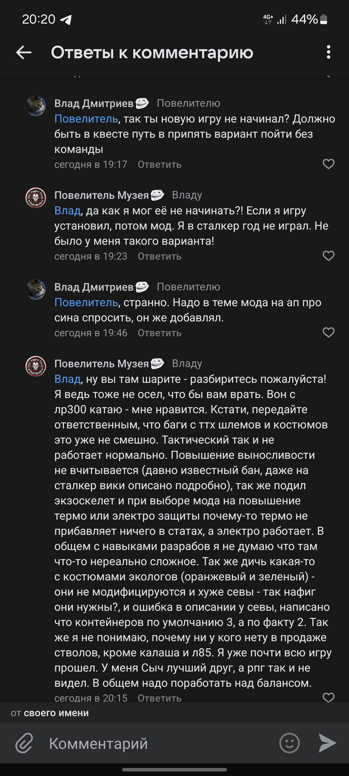
Task: Tap the paperclip attachment icon
Action: click(25, 743)
